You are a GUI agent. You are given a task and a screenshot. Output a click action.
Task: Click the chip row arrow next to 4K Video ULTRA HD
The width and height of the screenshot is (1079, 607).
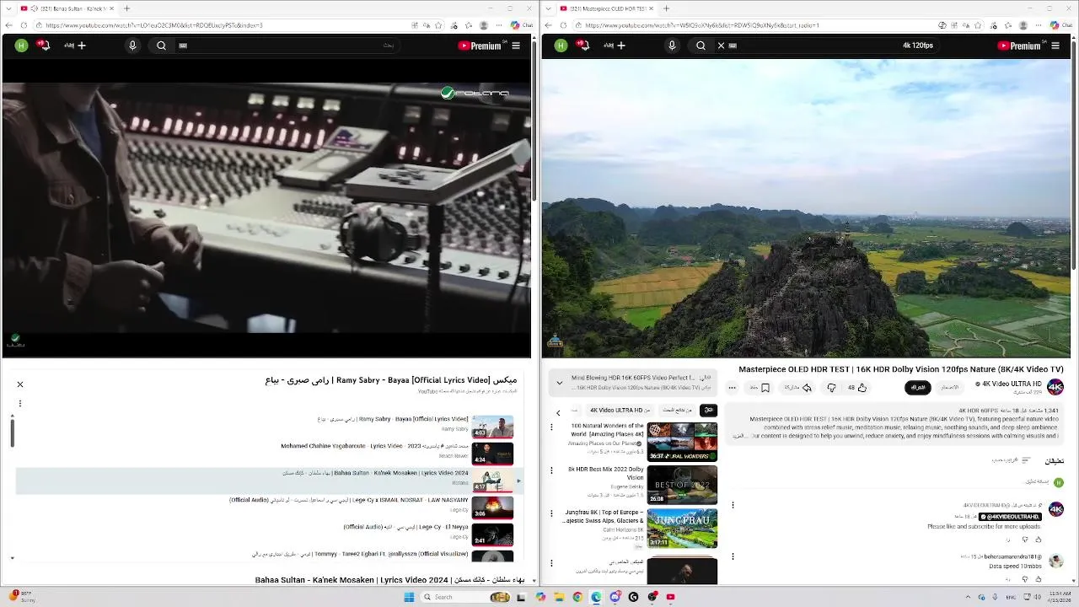click(558, 412)
